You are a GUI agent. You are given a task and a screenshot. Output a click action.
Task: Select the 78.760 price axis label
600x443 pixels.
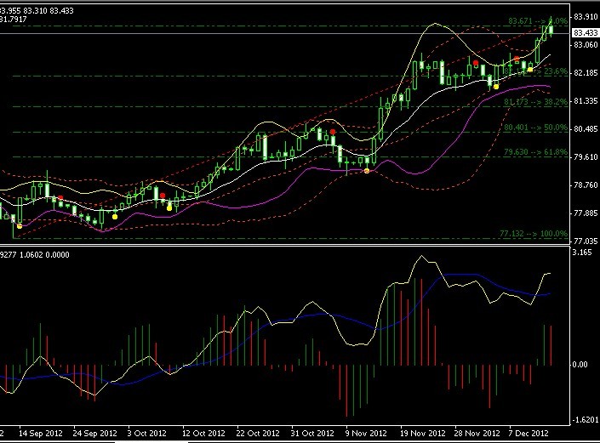[586, 185]
